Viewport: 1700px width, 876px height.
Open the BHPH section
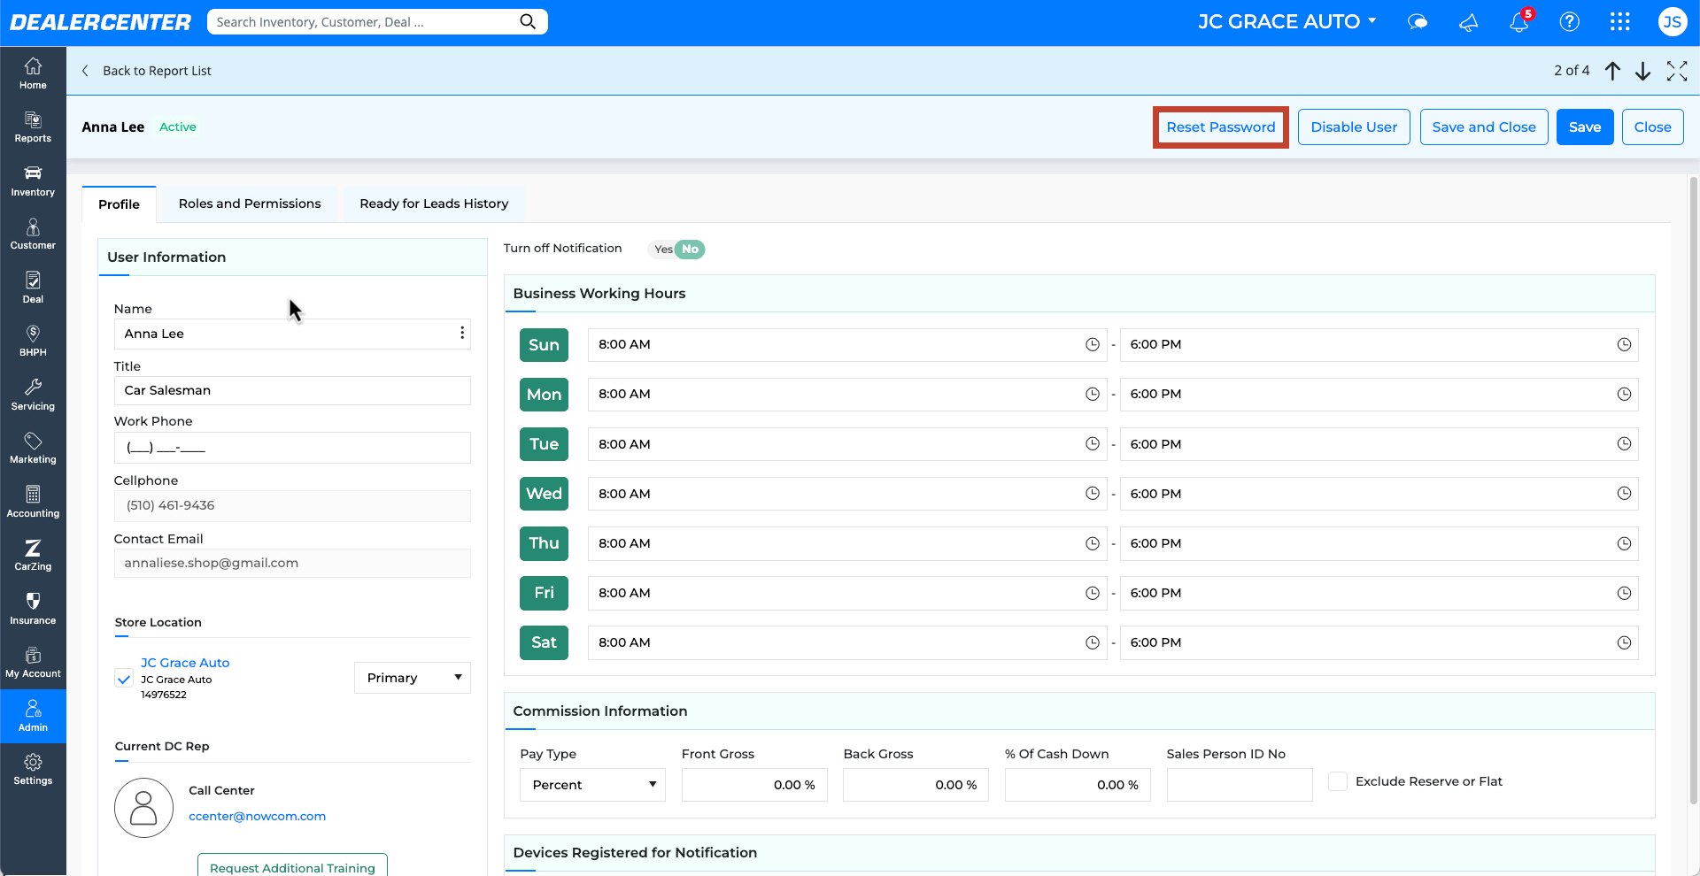33,341
